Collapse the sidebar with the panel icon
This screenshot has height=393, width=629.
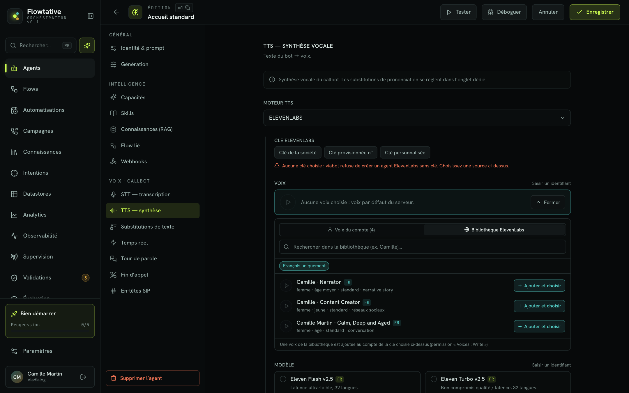click(x=91, y=16)
